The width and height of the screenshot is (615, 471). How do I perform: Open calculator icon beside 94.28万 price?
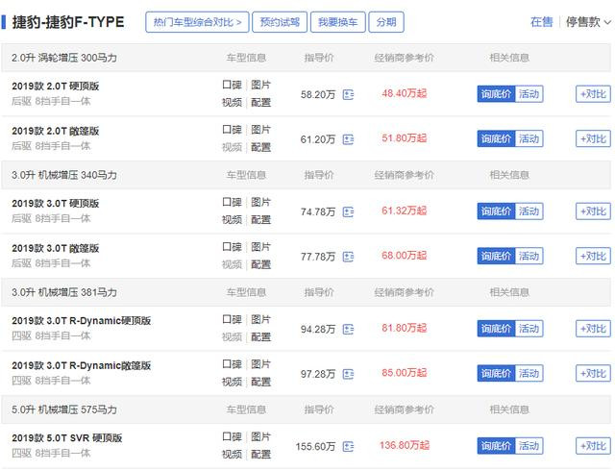point(348,329)
